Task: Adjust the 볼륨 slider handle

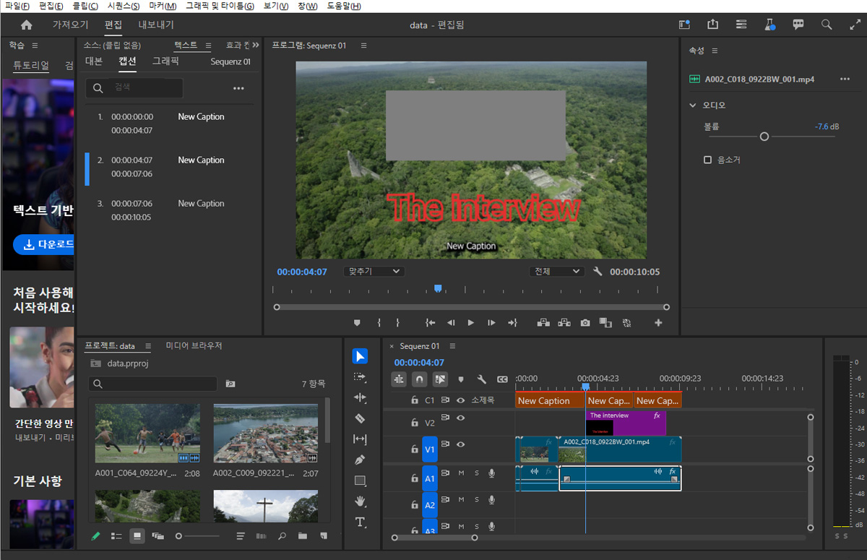Action: click(764, 137)
